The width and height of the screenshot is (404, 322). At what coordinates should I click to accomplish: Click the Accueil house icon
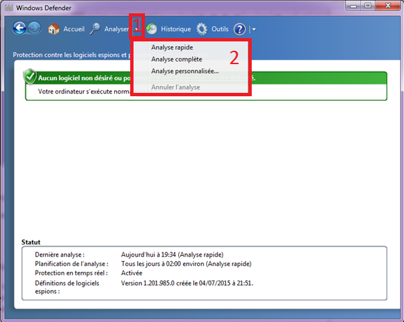[53, 29]
